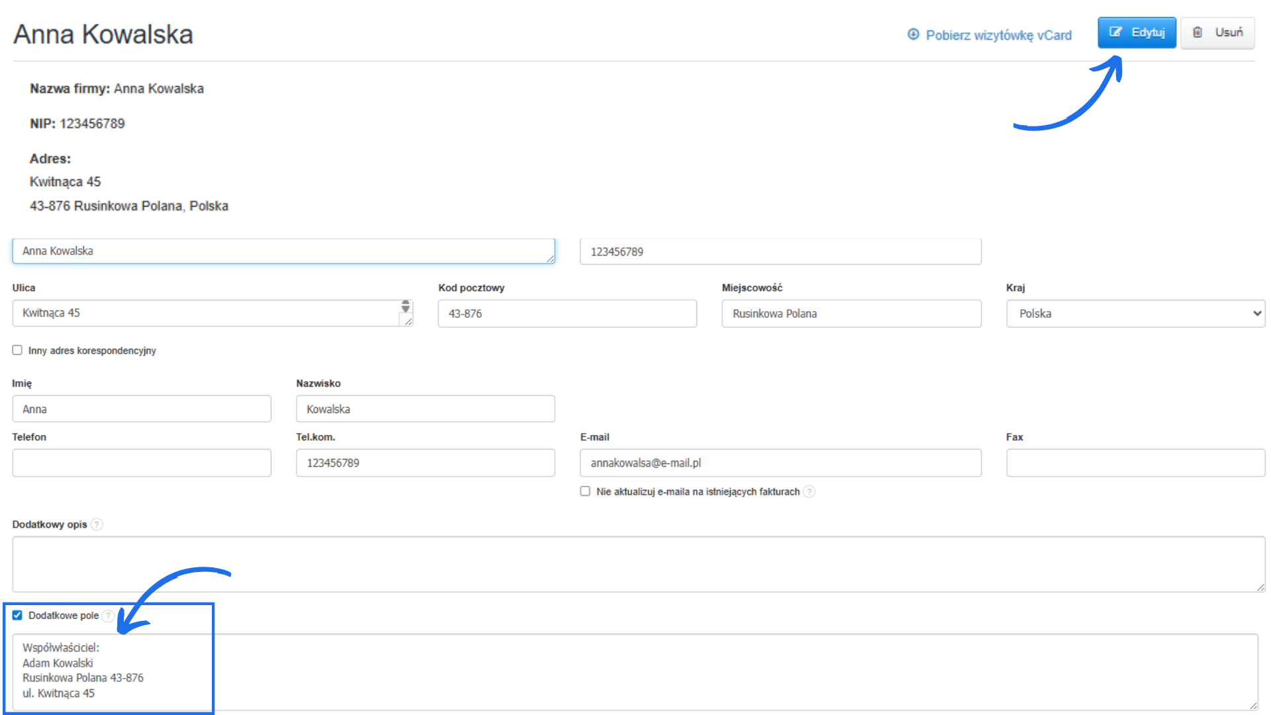Click the empty Fax input field
The height and width of the screenshot is (715, 1271).
click(1135, 463)
